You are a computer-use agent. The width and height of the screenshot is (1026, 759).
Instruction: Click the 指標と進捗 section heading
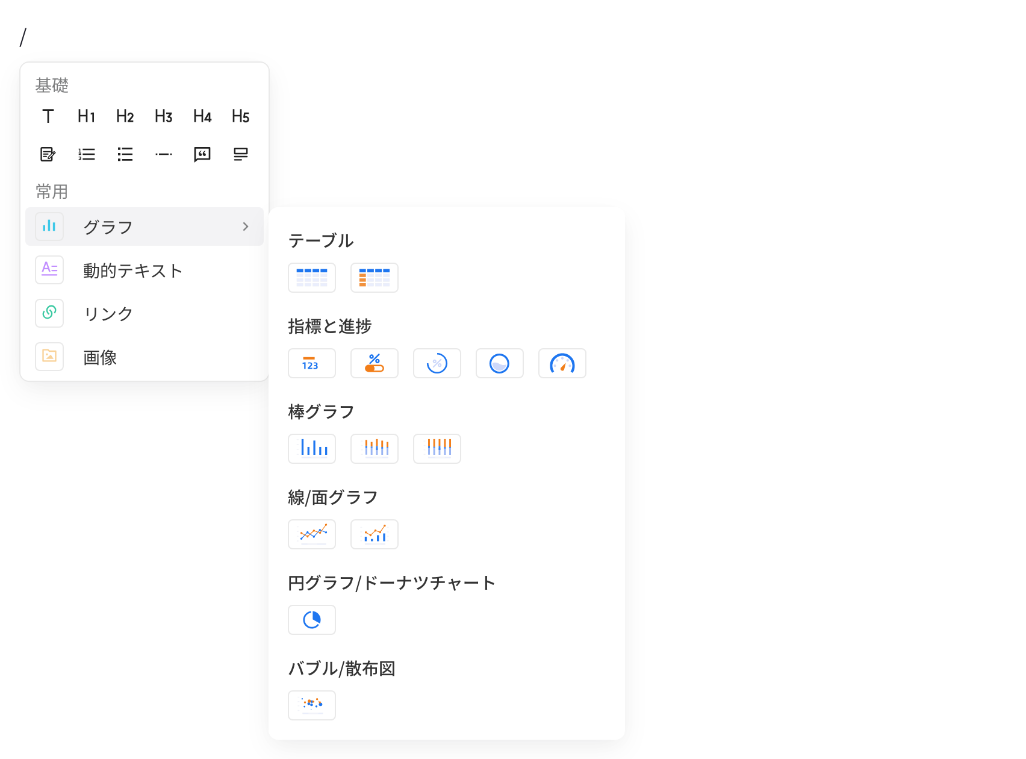[330, 326]
